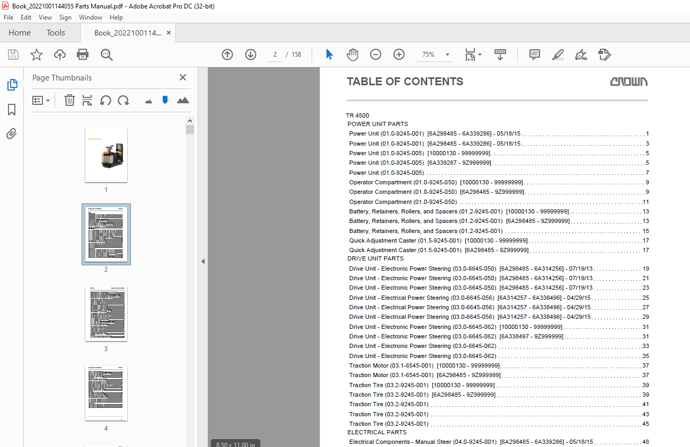Screen dimensions: 690x447
Task: Click the insert page break scissors icon
Action: click(x=87, y=100)
